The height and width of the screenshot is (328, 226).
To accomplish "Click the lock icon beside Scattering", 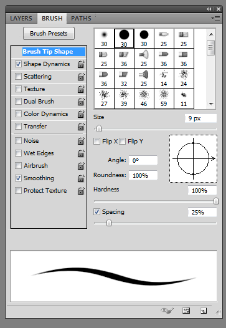I will pos(81,77).
